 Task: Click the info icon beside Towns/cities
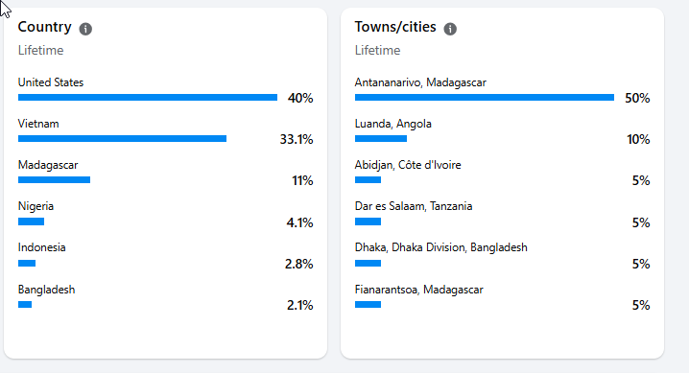(450, 29)
